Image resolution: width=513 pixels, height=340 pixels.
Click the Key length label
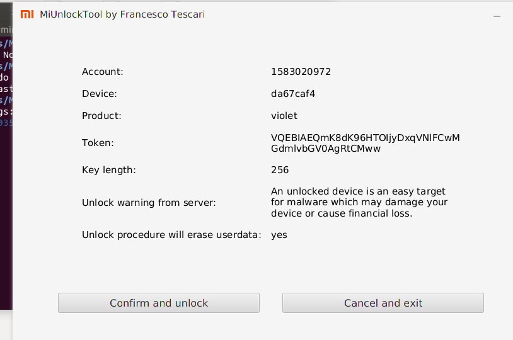[x=109, y=170]
